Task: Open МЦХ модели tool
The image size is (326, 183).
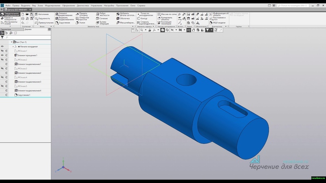Action: click(x=217, y=23)
